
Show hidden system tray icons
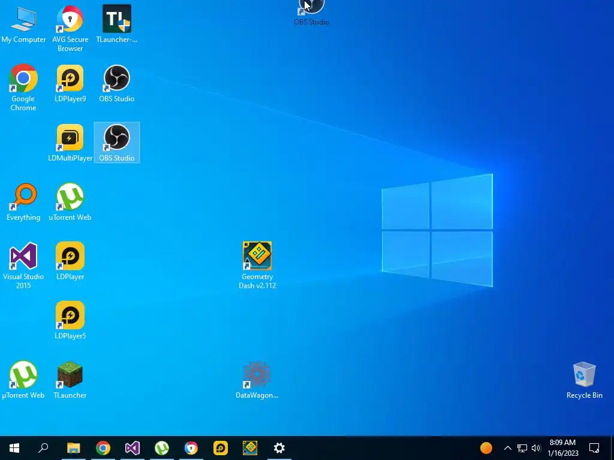(x=507, y=448)
